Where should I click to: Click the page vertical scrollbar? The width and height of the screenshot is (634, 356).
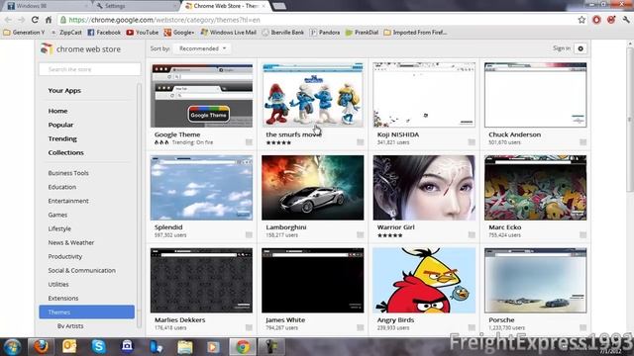click(x=630, y=119)
